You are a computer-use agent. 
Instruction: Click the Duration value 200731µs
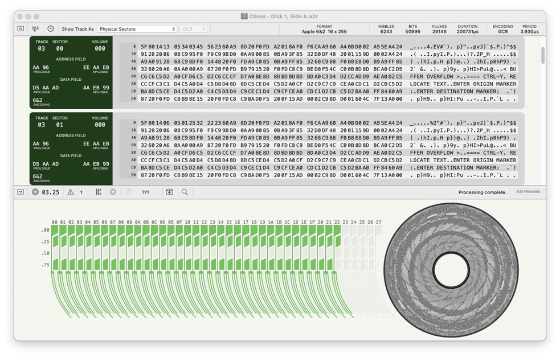pyautogui.click(x=468, y=31)
